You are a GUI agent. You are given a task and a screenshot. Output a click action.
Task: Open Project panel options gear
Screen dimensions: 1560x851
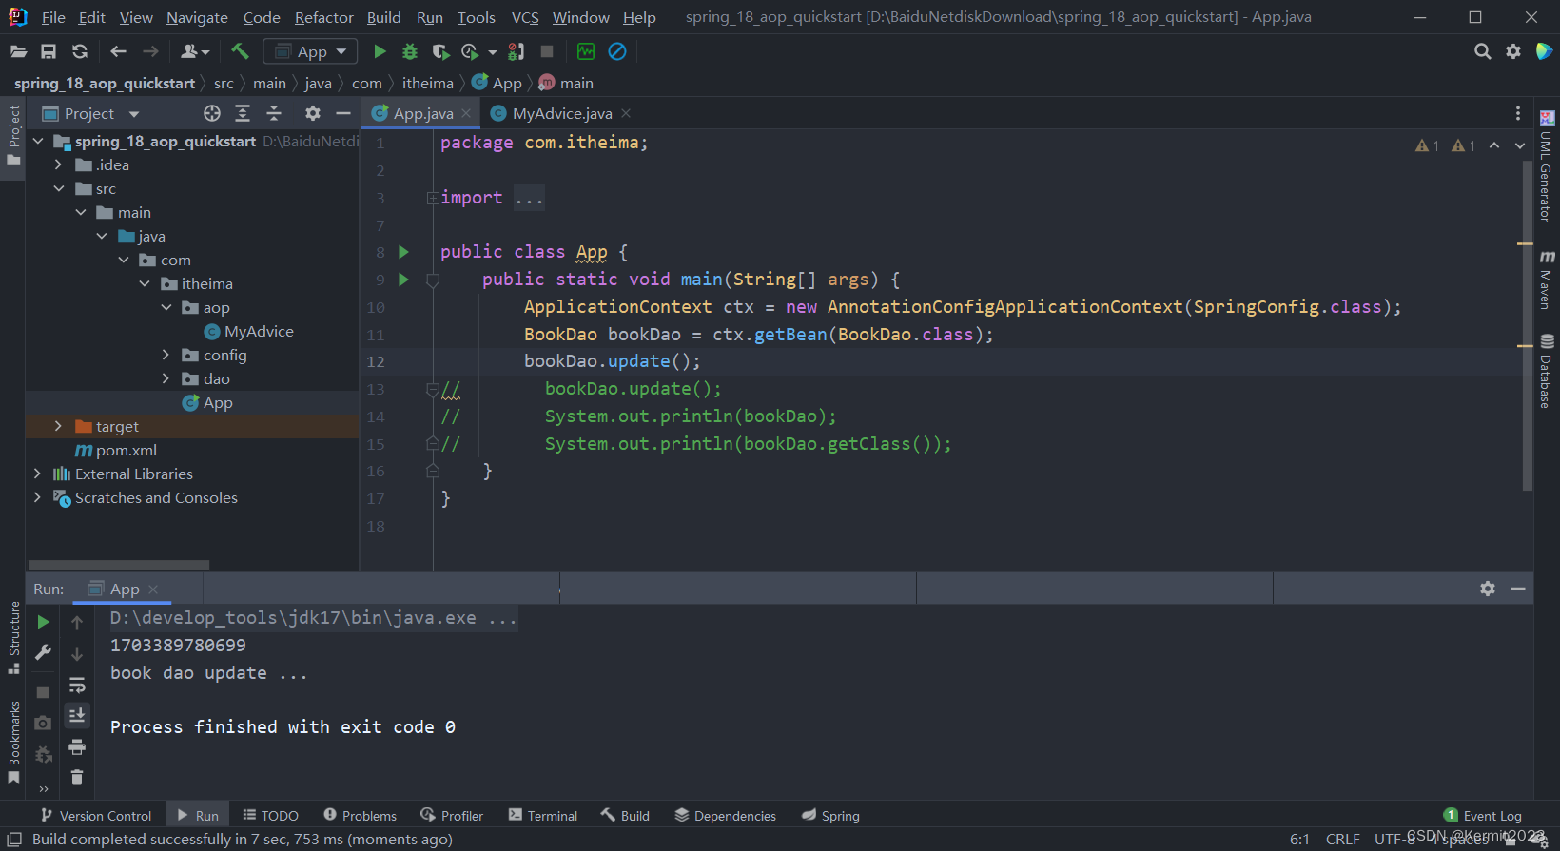[313, 113]
